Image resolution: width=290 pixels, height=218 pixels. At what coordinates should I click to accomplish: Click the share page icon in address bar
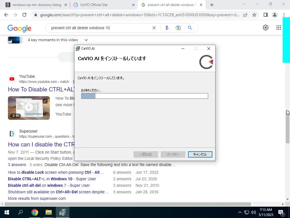pyautogui.click(x=245, y=15)
